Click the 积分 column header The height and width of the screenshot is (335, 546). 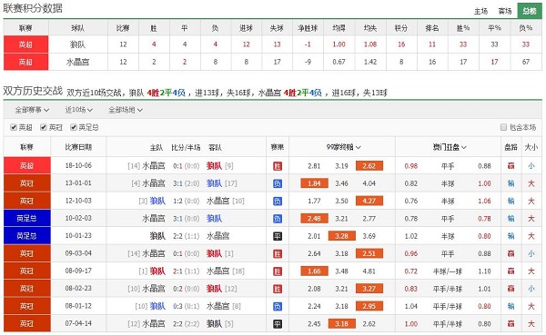pos(401,28)
